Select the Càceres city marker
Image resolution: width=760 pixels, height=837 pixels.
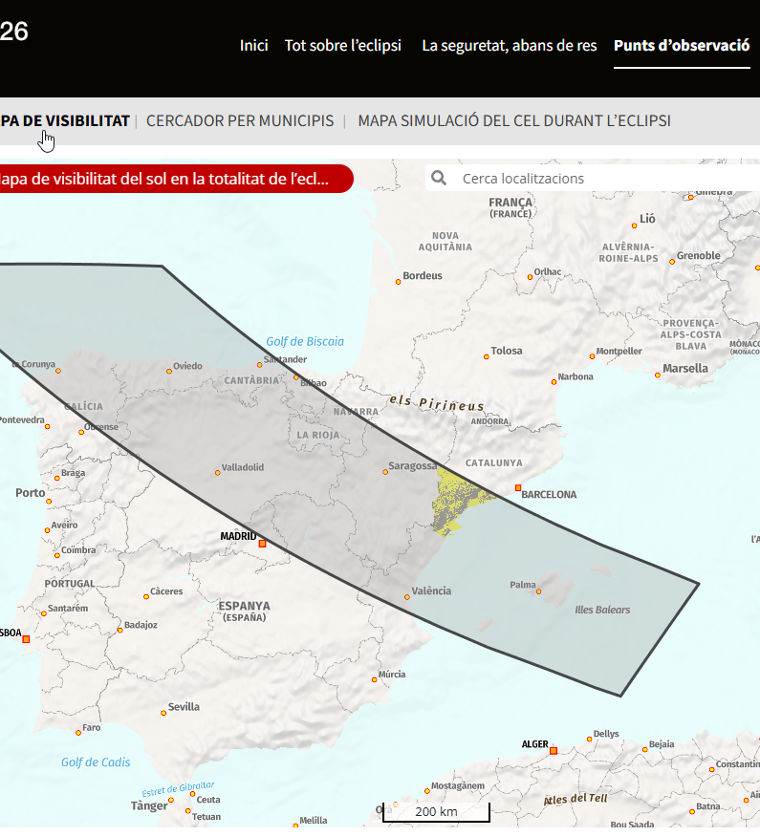[146, 596]
